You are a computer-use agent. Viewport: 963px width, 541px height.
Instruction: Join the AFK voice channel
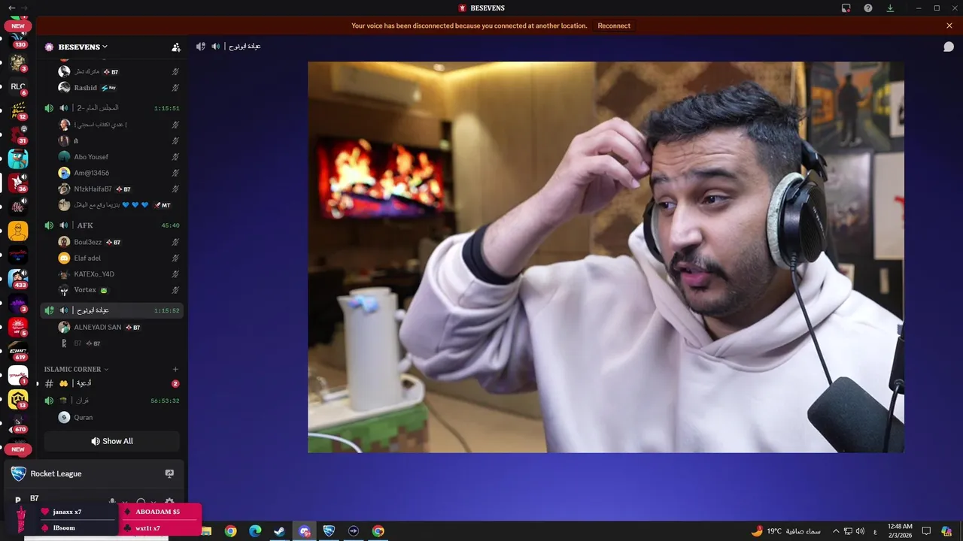[111, 225]
